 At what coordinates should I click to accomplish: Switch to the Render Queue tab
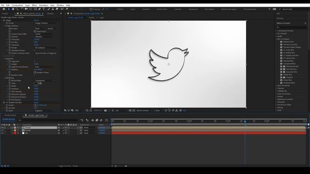coord(10,115)
